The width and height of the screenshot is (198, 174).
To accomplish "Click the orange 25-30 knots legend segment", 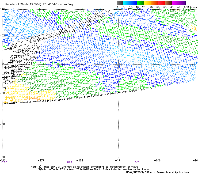I will coord(155,3).
